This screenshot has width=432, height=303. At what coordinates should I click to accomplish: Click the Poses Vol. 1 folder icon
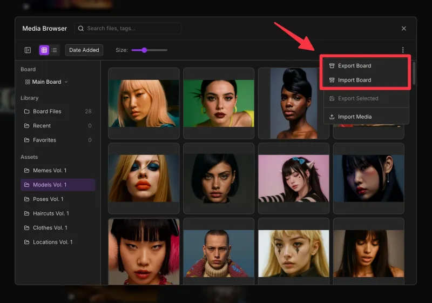point(27,199)
